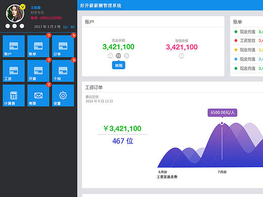
Task: Open the 账单 tile in sidebar
Action: coord(38,46)
